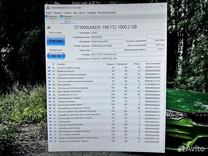Select row Время раскрутки
The image size is (208, 156).
[104, 71]
